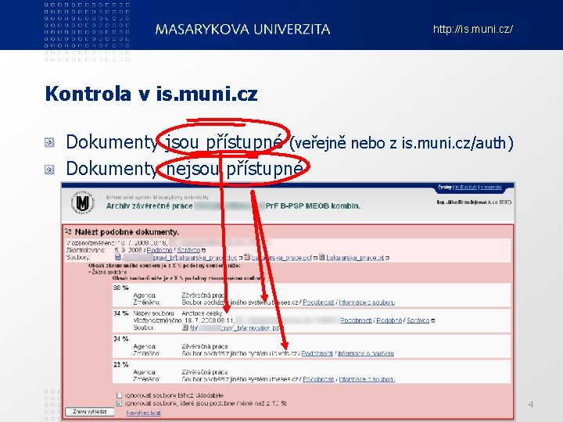Open Podobné link in Zkontrolováno row

tap(160, 250)
